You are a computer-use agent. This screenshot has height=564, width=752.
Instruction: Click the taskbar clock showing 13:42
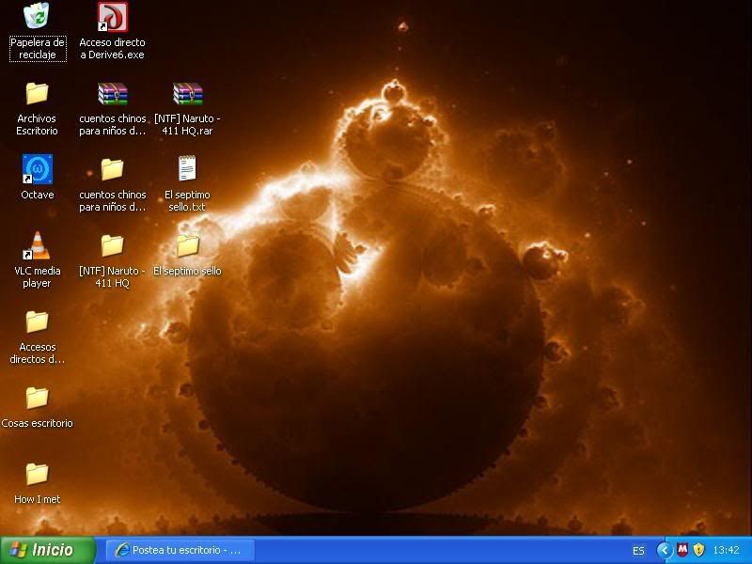pyautogui.click(x=726, y=551)
